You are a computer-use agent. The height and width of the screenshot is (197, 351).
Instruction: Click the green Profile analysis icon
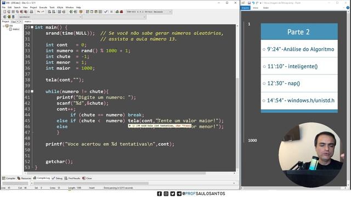point(117,11)
